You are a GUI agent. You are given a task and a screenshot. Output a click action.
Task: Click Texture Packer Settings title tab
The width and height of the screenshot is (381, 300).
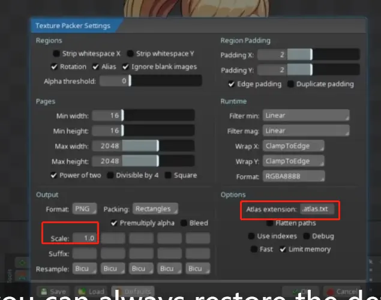click(x=73, y=26)
